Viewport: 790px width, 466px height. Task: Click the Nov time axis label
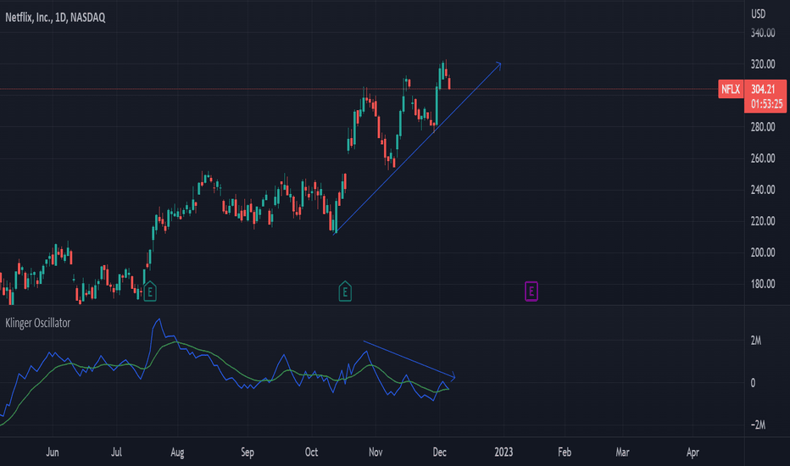(376, 452)
